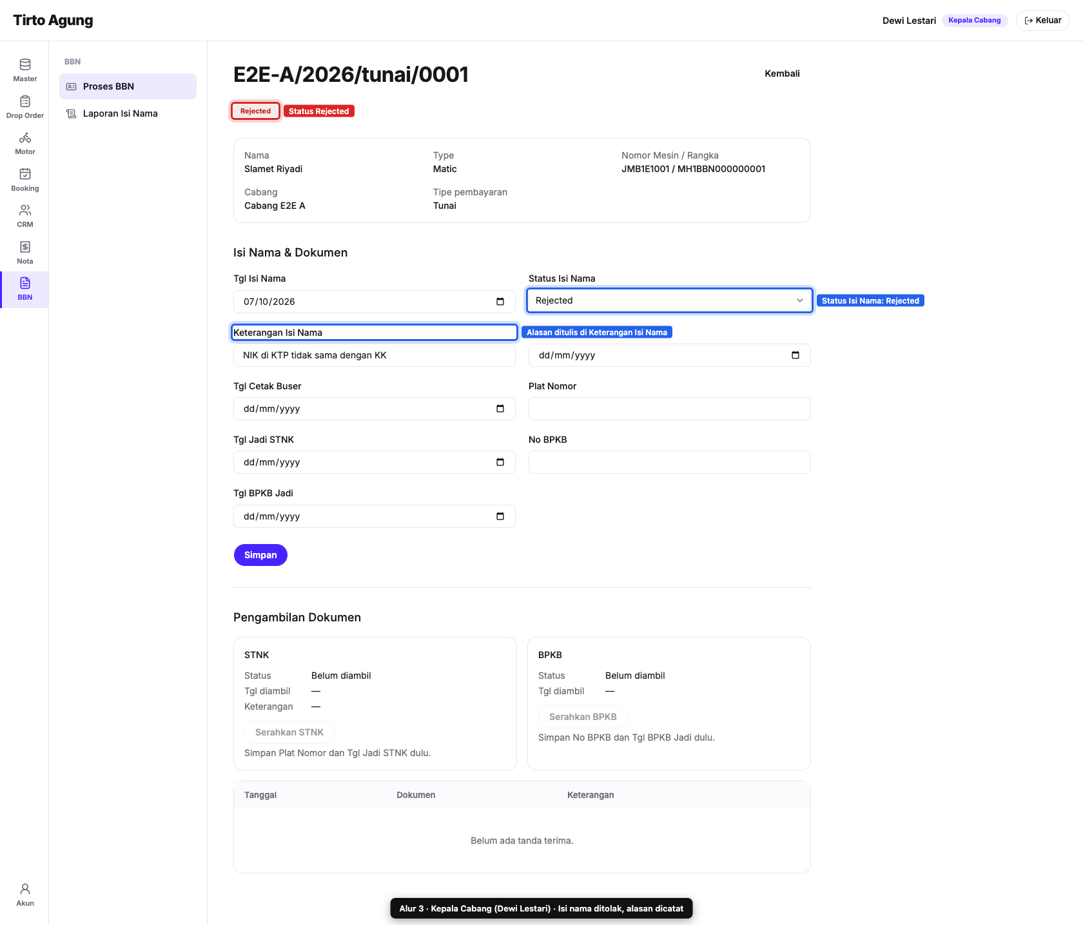Click the Kepala Cabang role badge
1083x925 pixels.
click(x=975, y=21)
